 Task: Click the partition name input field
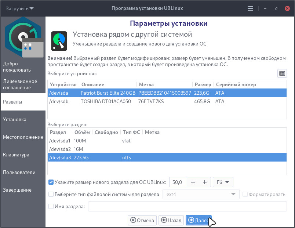pyautogui.click(x=187, y=206)
